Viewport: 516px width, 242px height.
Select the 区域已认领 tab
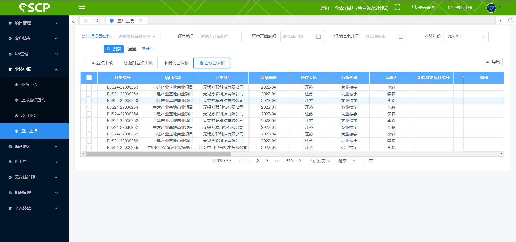pyautogui.click(x=212, y=63)
